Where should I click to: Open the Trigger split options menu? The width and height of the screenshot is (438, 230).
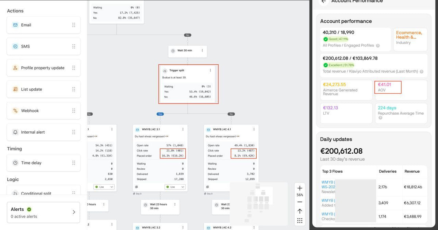click(x=210, y=70)
